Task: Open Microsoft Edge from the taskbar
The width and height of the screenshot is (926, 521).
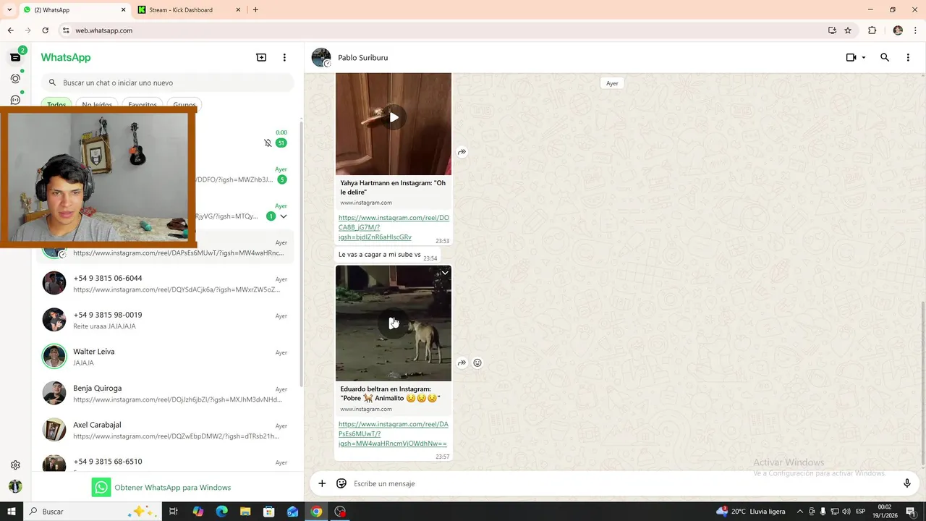Action: 221,512
